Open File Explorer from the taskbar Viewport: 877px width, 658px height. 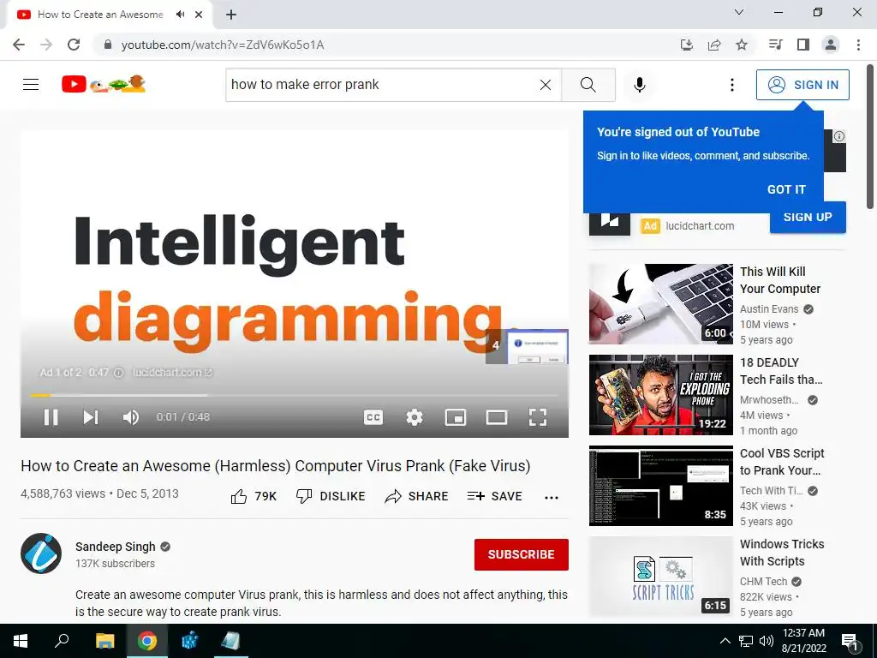click(x=104, y=641)
